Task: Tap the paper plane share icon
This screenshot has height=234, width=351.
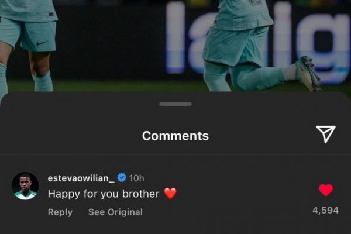Action: 326,134
